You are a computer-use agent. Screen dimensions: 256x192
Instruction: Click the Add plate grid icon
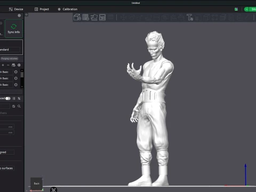[85, 18]
